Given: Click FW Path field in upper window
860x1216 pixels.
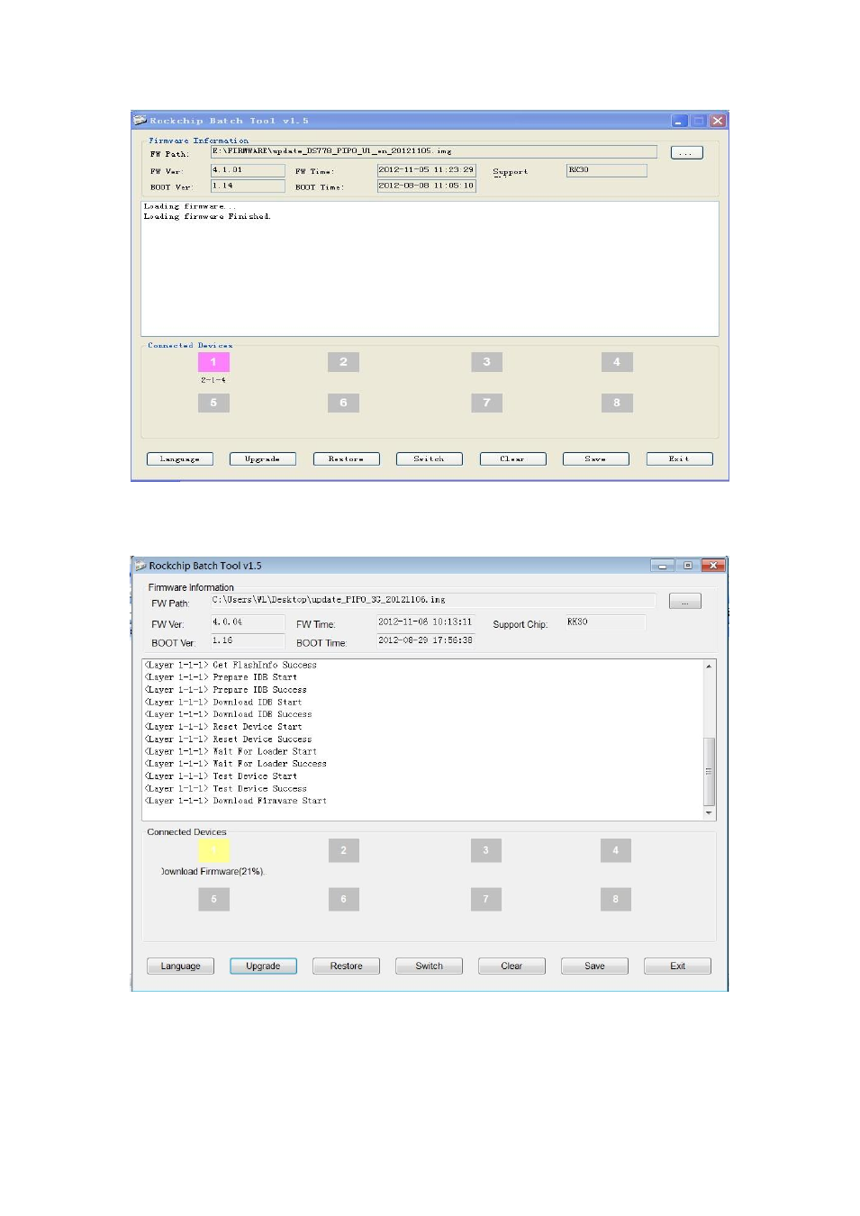Looking at the screenshot, I should [x=433, y=151].
